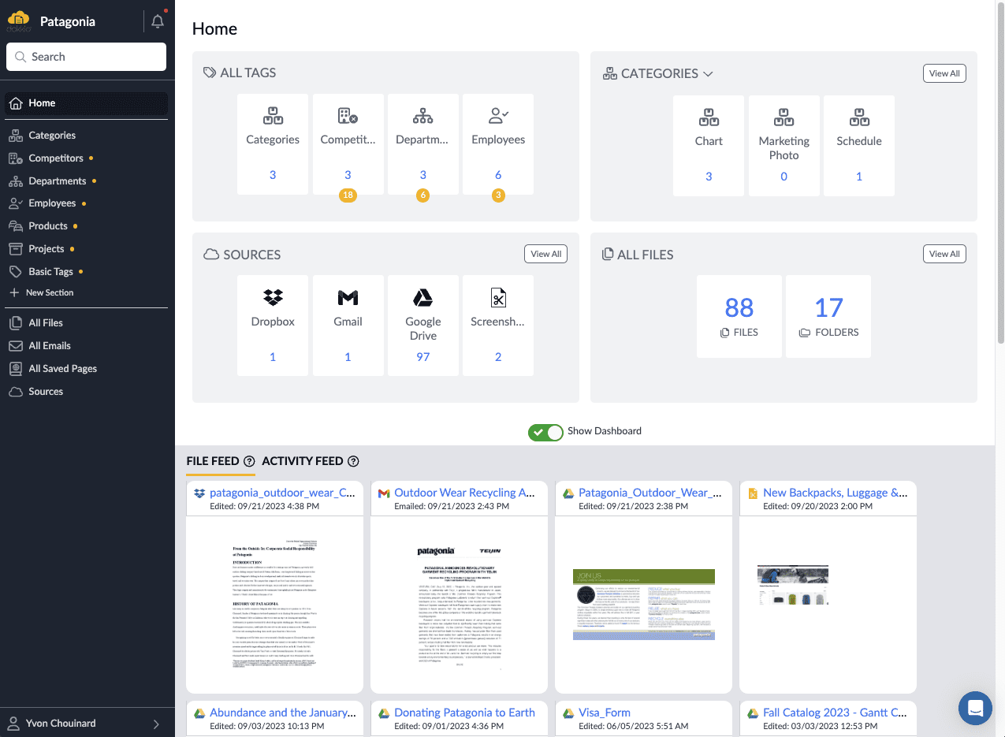Open the Gmail source icon
This screenshot has width=1005, height=737.
point(348,297)
